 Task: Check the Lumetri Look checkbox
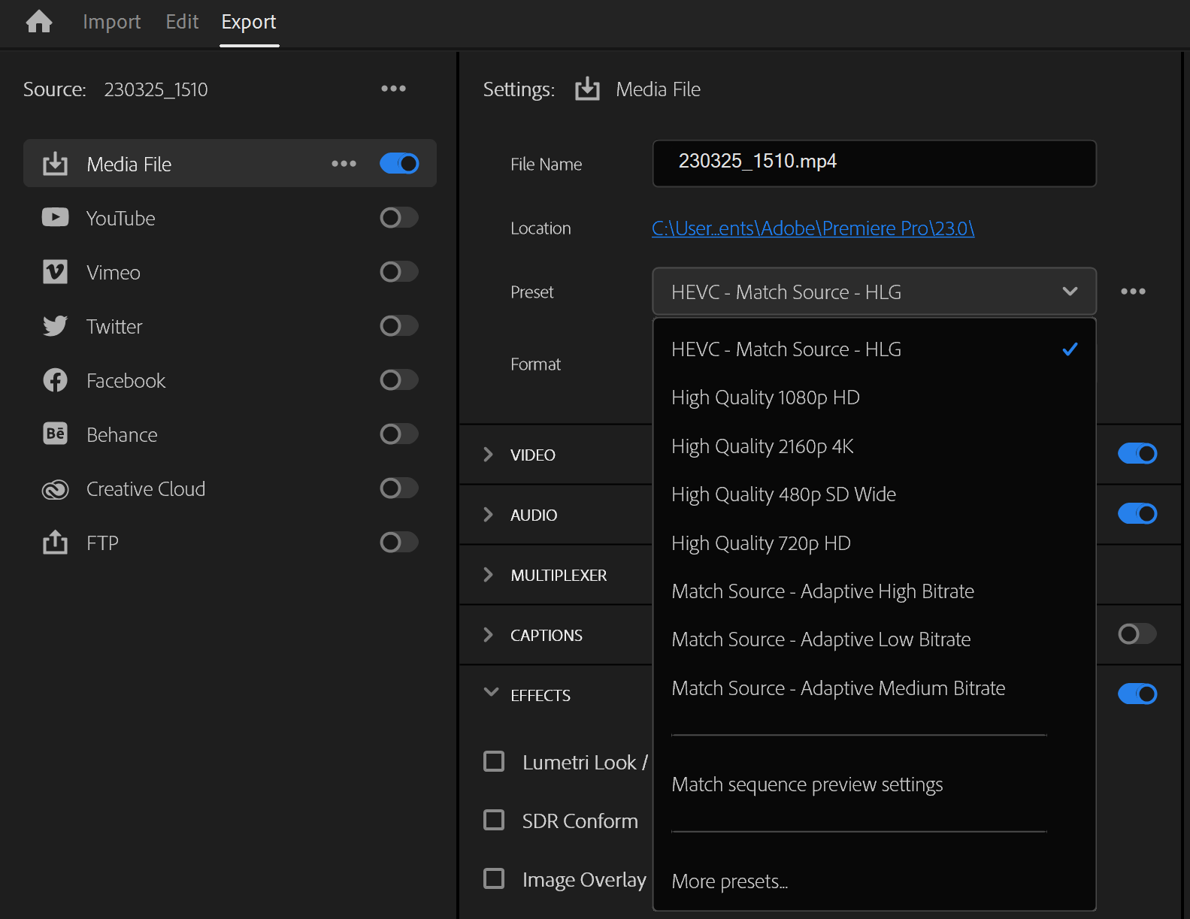494,761
